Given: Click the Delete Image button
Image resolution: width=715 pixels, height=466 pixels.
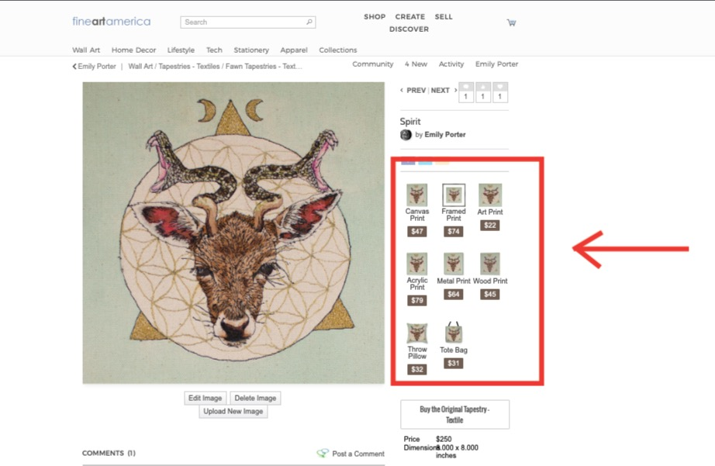Looking at the screenshot, I should [x=255, y=398].
